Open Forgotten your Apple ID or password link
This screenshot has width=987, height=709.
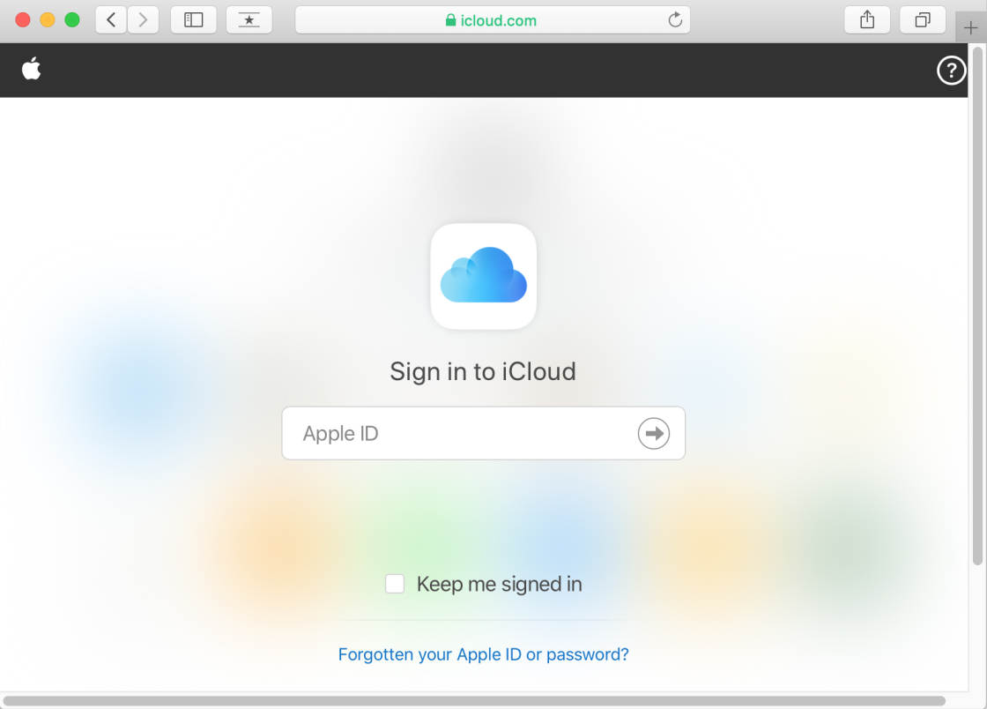[484, 654]
